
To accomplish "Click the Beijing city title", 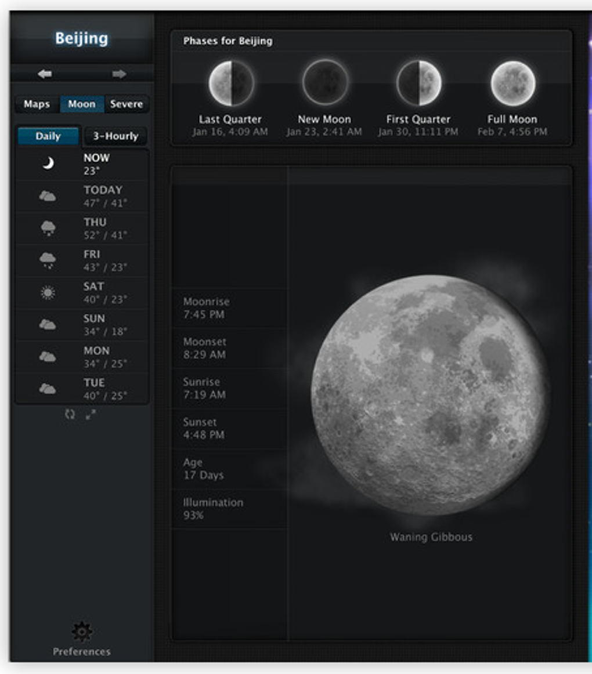I will 82,38.
